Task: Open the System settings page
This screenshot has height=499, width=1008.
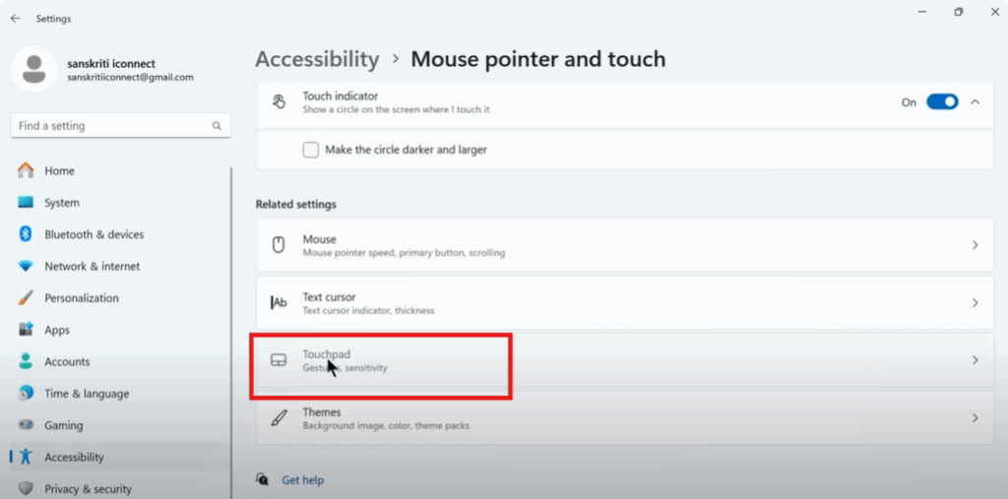Action: pos(119,203)
